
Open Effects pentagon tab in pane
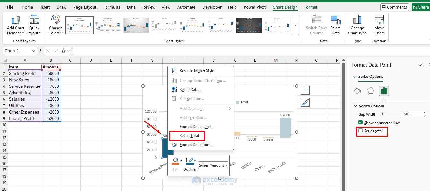click(371, 91)
